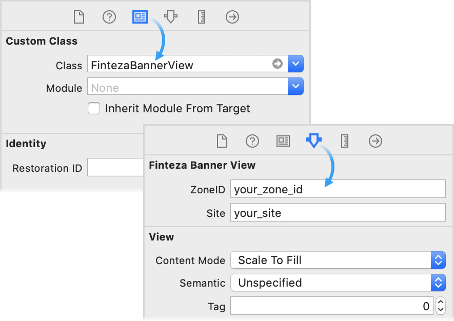Open Quick Help inspector in top panel

pos(109,17)
